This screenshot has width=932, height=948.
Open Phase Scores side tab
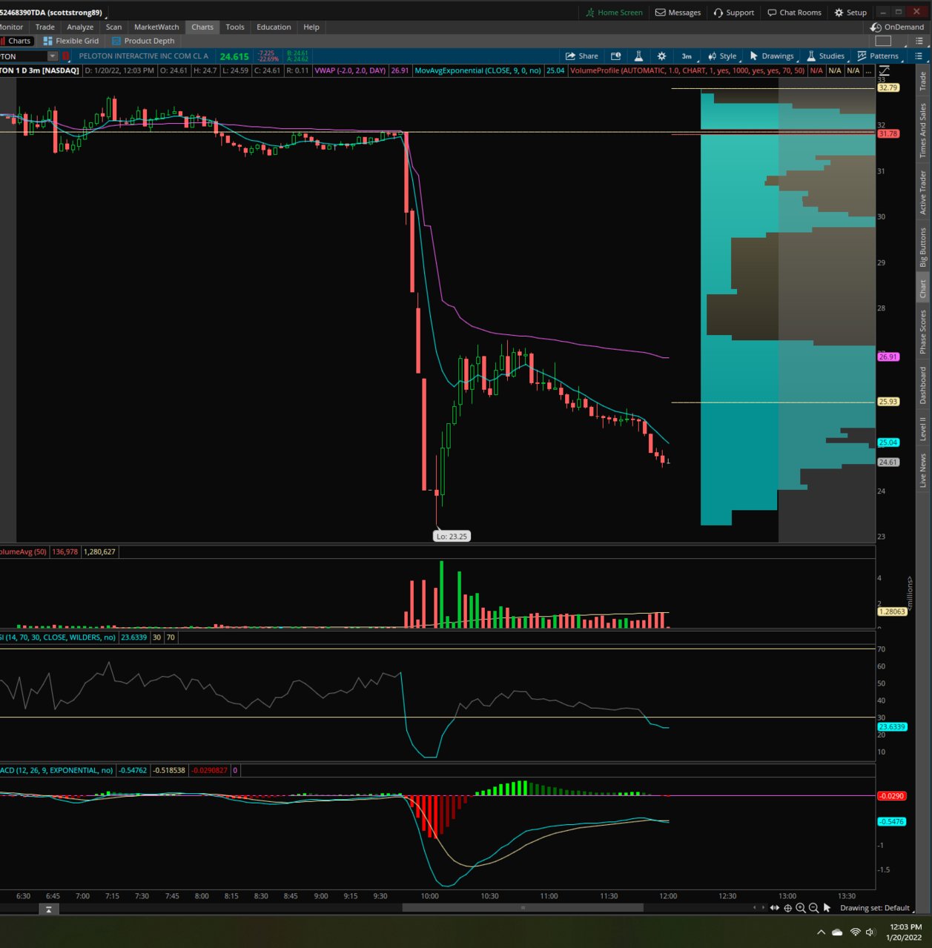pos(923,331)
